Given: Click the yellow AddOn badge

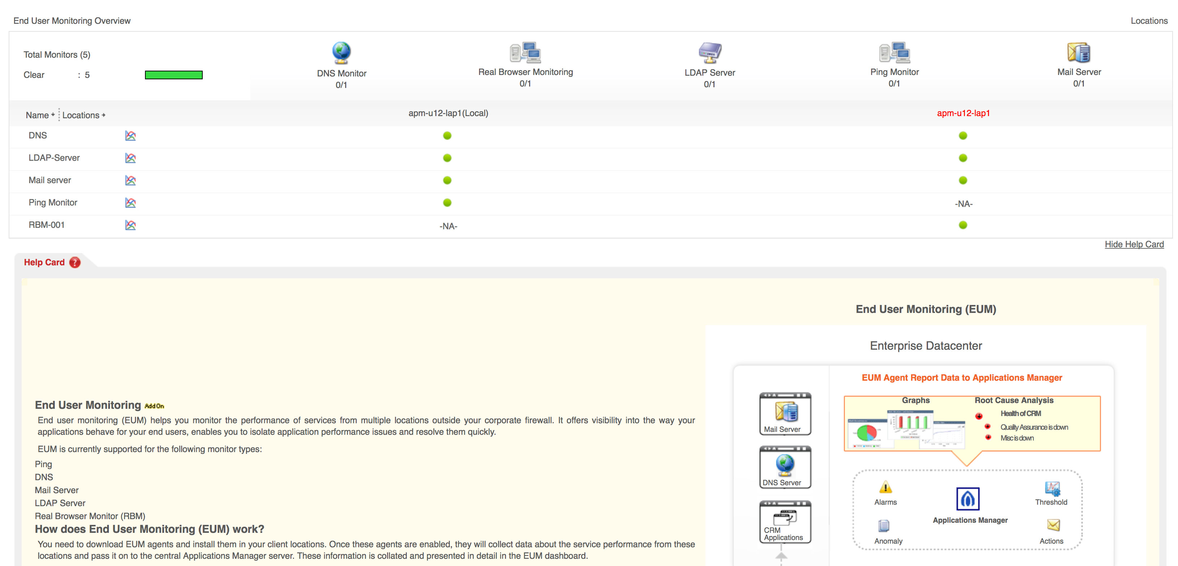Looking at the screenshot, I should pyautogui.click(x=154, y=406).
